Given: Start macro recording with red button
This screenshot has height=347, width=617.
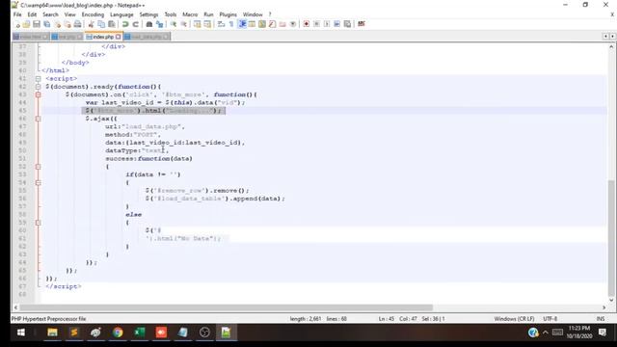Looking at the screenshot, I should click(x=307, y=24).
